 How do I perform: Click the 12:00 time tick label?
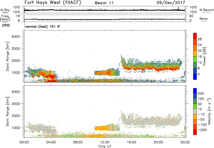pos(105,142)
